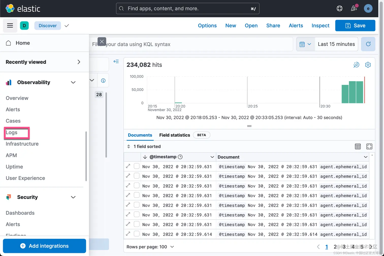Click Inspect in top menu

(x=321, y=26)
